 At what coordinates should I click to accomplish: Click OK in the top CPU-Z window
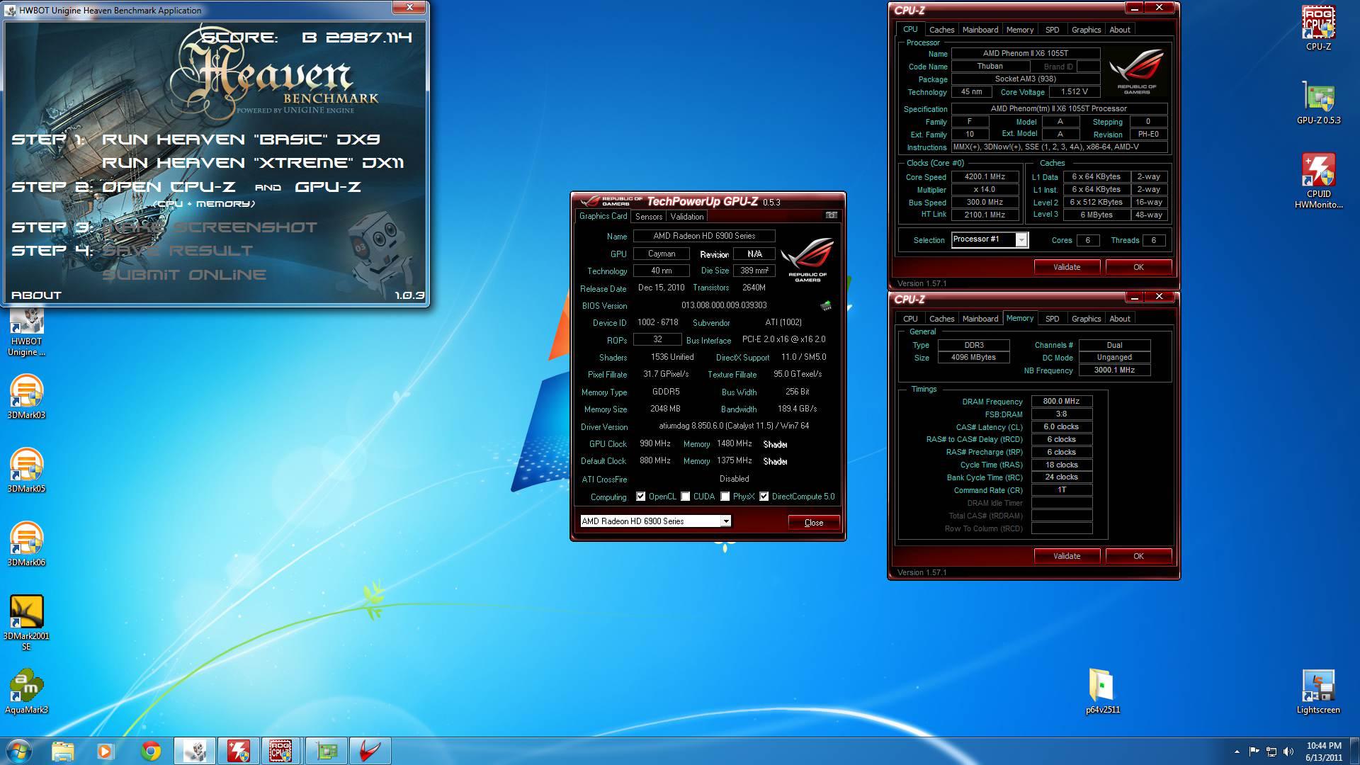coord(1138,267)
